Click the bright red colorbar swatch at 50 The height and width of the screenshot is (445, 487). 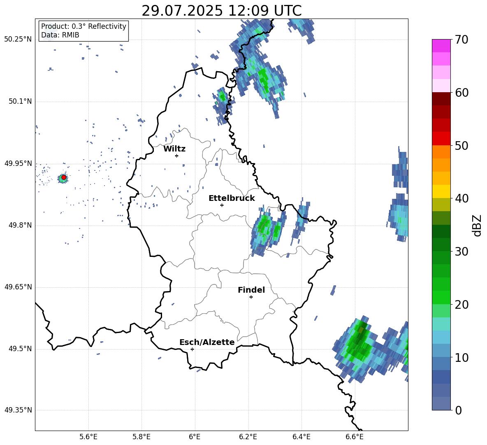[441, 139]
